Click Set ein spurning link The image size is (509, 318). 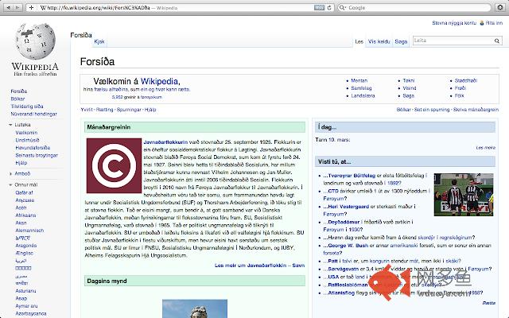click(432, 110)
